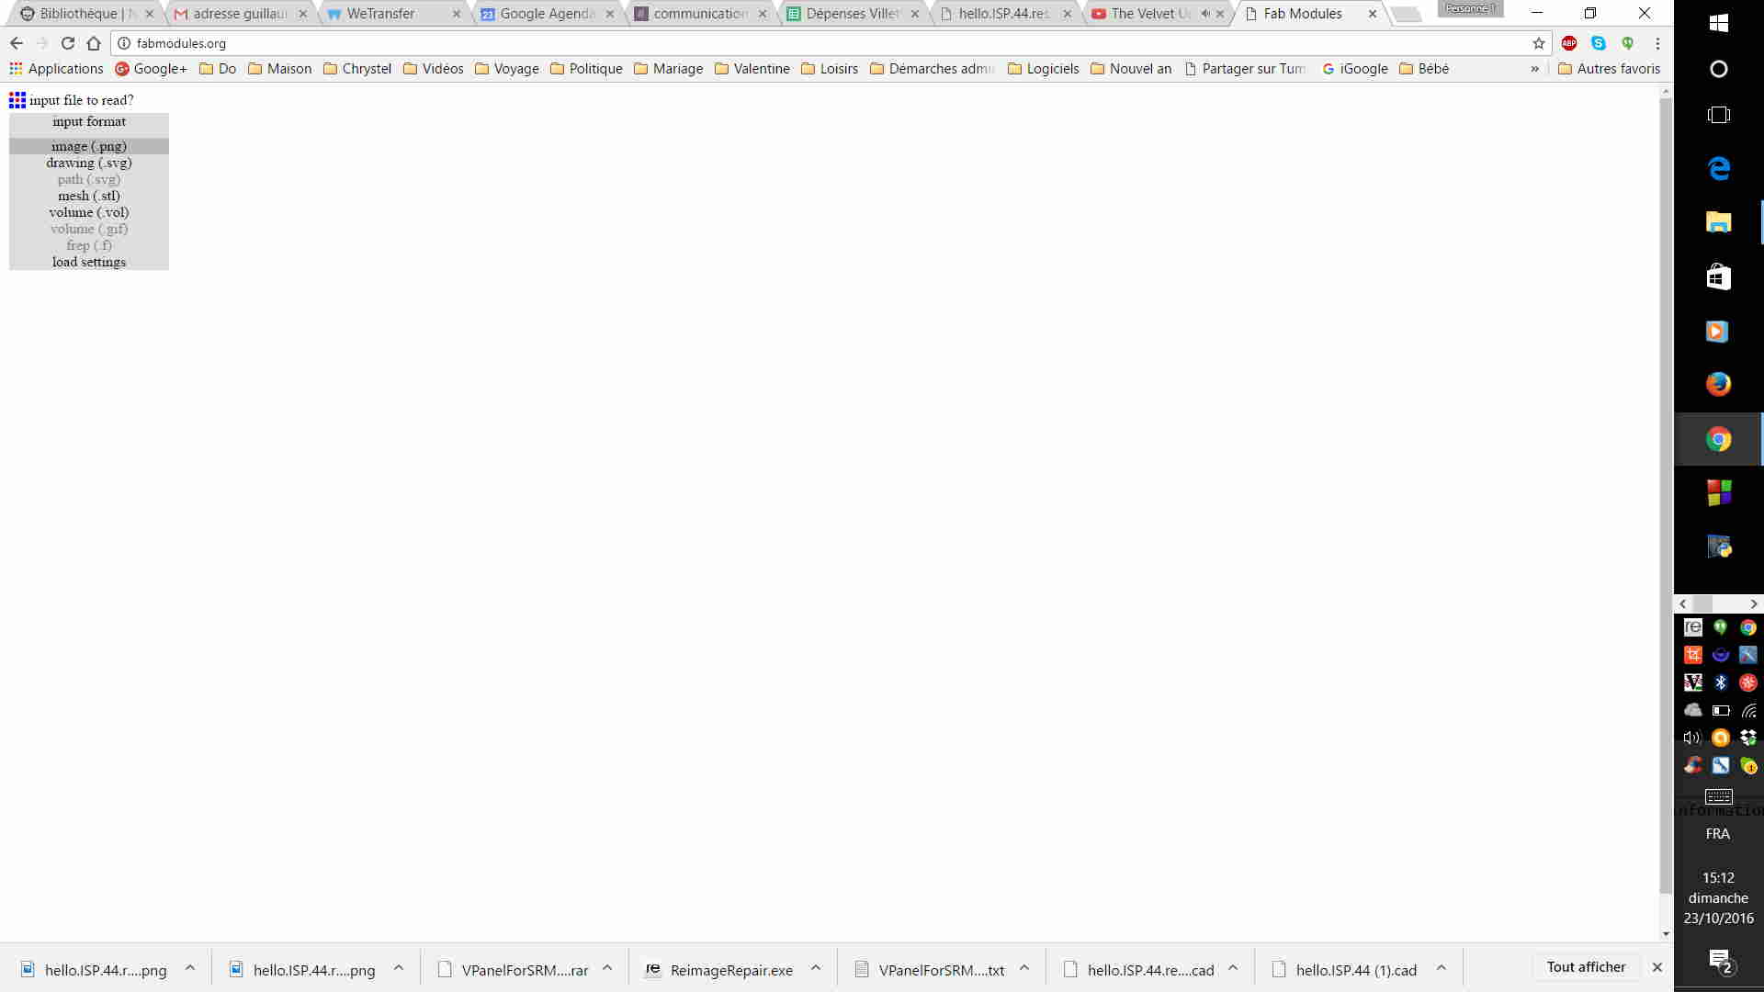Show more bookmarks with chevron
Screen dimensions: 1764x992
(1534, 69)
